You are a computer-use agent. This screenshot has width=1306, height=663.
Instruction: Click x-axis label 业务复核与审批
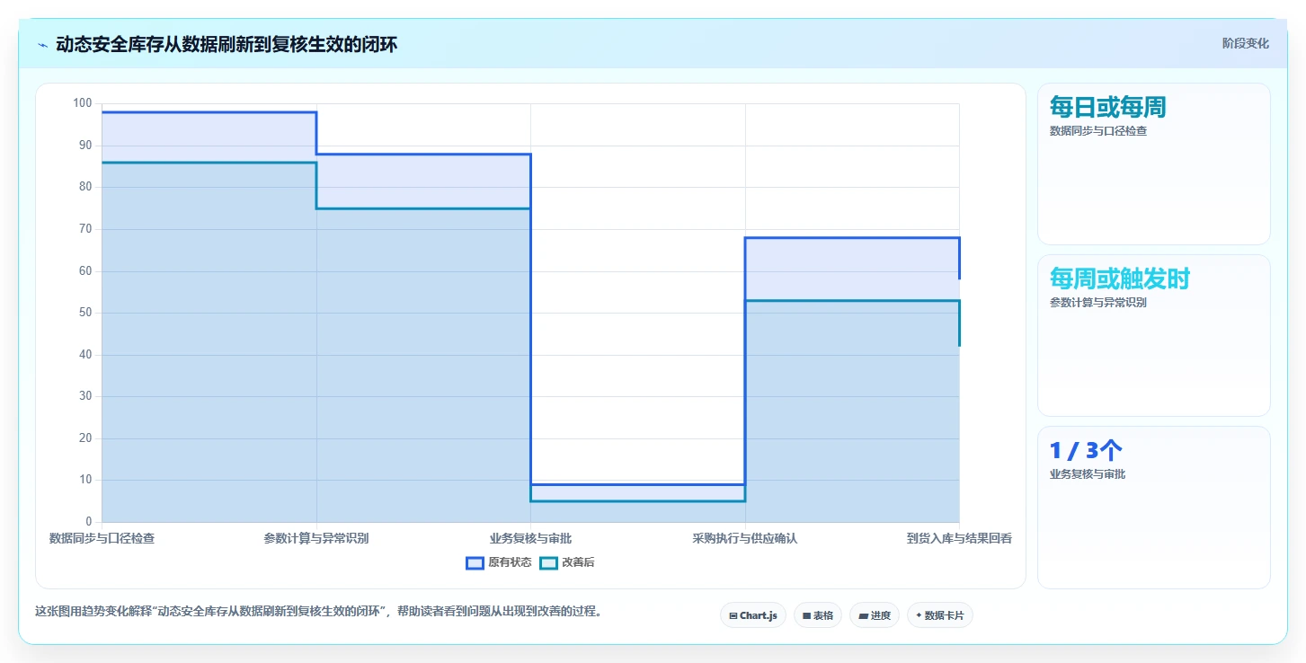(530, 538)
